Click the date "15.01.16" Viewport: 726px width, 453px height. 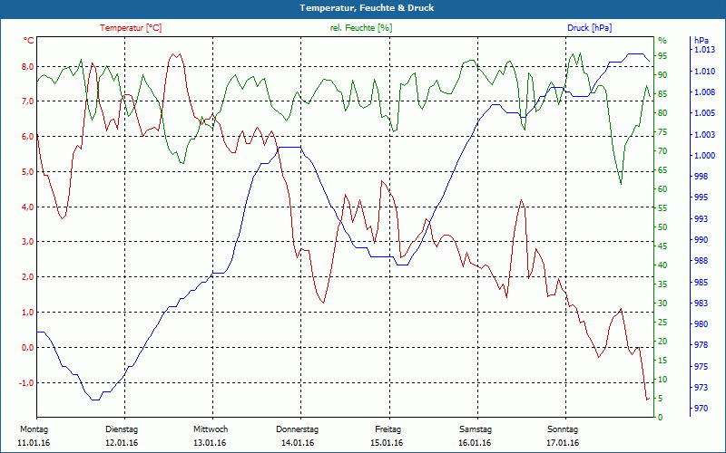pos(387,443)
